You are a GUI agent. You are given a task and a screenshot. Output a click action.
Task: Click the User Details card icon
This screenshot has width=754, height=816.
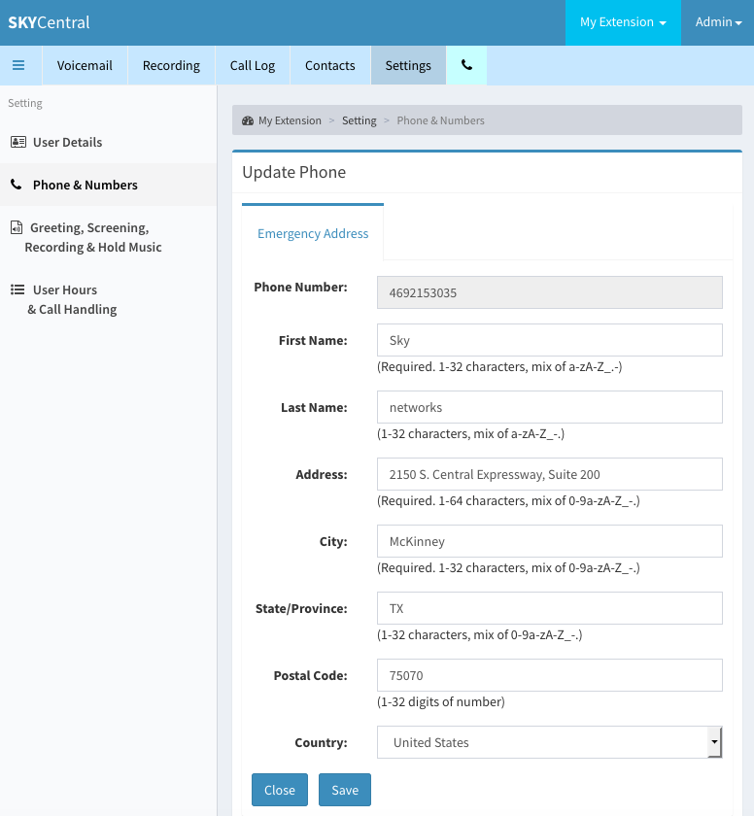coord(18,142)
